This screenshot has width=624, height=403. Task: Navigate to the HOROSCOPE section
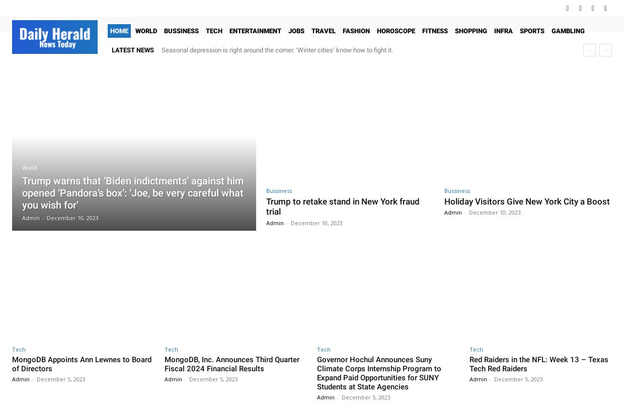tap(396, 31)
